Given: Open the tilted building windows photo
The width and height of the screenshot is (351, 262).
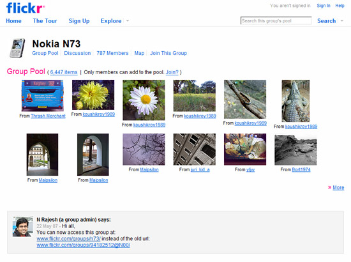Looking at the screenshot, I should coord(194,150).
